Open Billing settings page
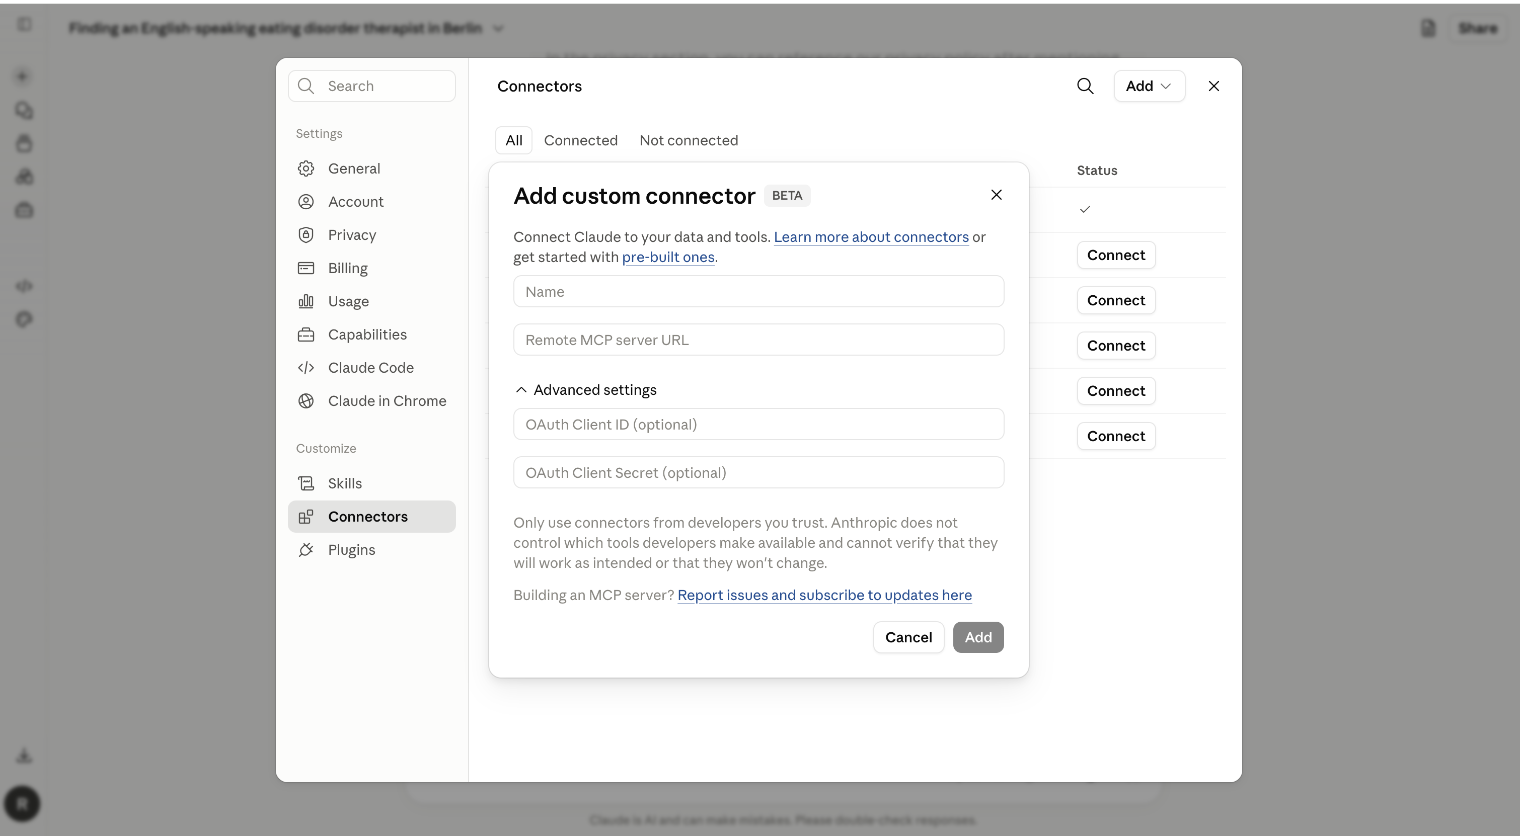The width and height of the screenshot is (1520, 836). 372,268
